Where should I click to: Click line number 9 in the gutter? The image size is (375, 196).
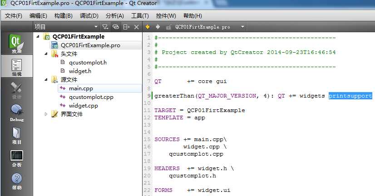[149, 96]
